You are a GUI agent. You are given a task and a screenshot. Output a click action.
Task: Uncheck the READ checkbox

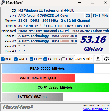(x=3, y=59)
